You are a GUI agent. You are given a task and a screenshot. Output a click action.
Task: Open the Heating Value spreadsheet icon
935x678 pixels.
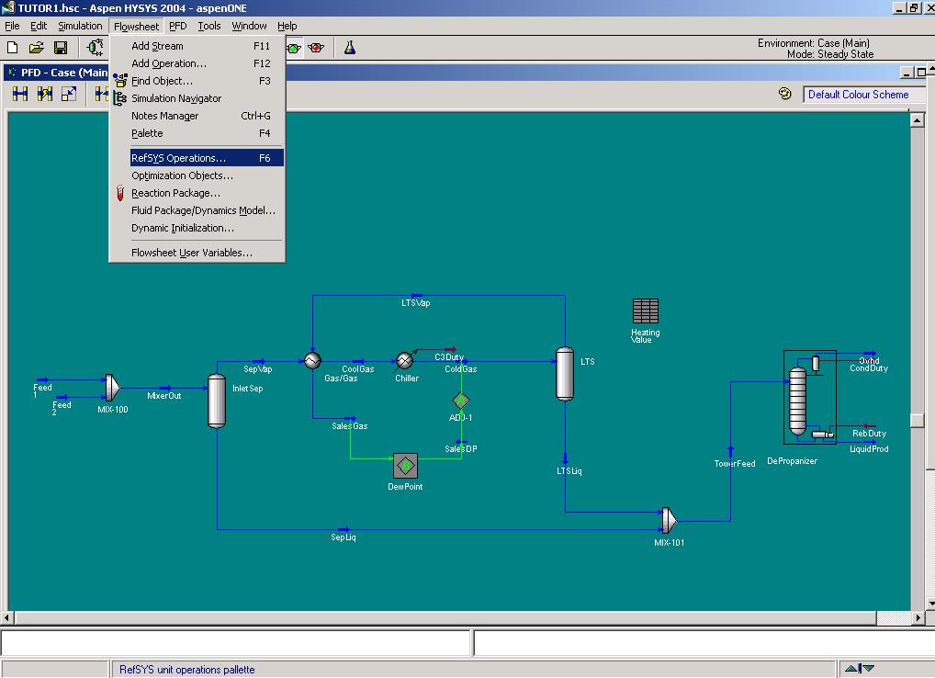click(645, 311)
